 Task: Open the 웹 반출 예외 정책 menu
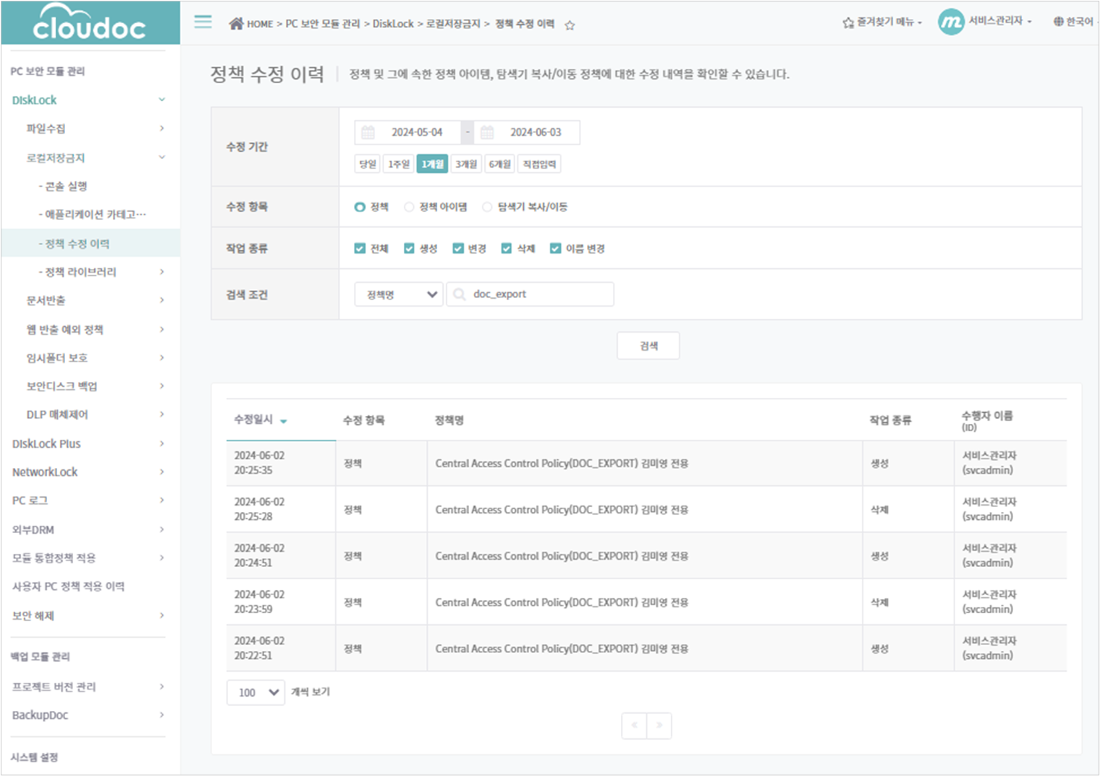tap(65, 329)
